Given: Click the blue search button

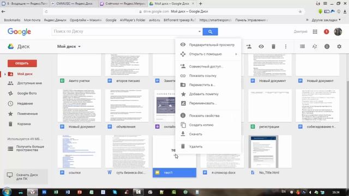Looking at the screenshot, I should (210, 32).
